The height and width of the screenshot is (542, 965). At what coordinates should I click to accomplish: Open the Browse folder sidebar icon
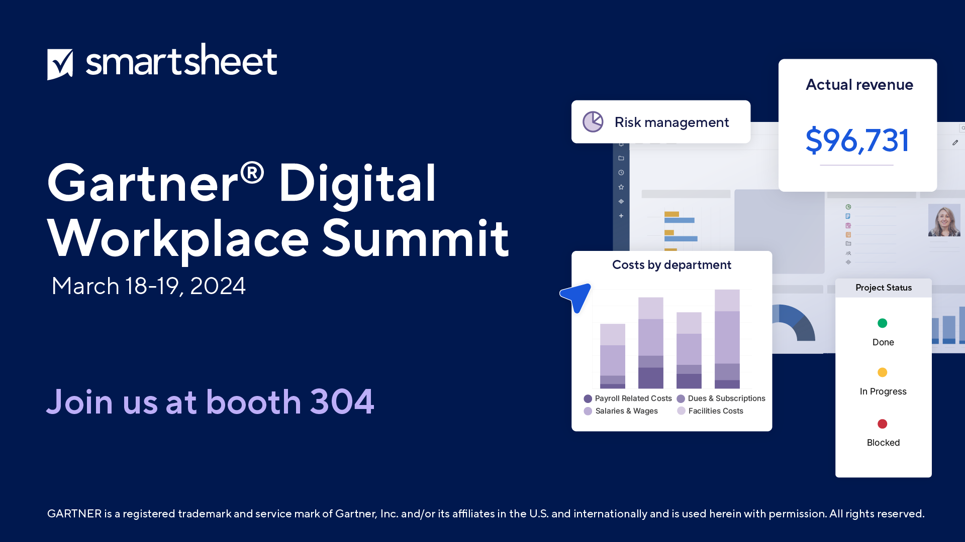621,158
